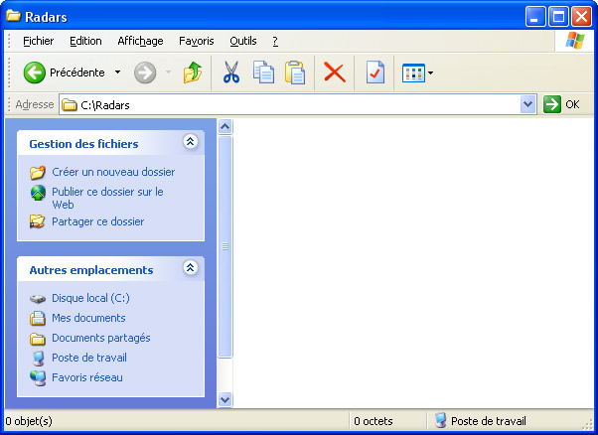598x435 pixels.
Task: Open the ? help menu
Action: (275, 41)
